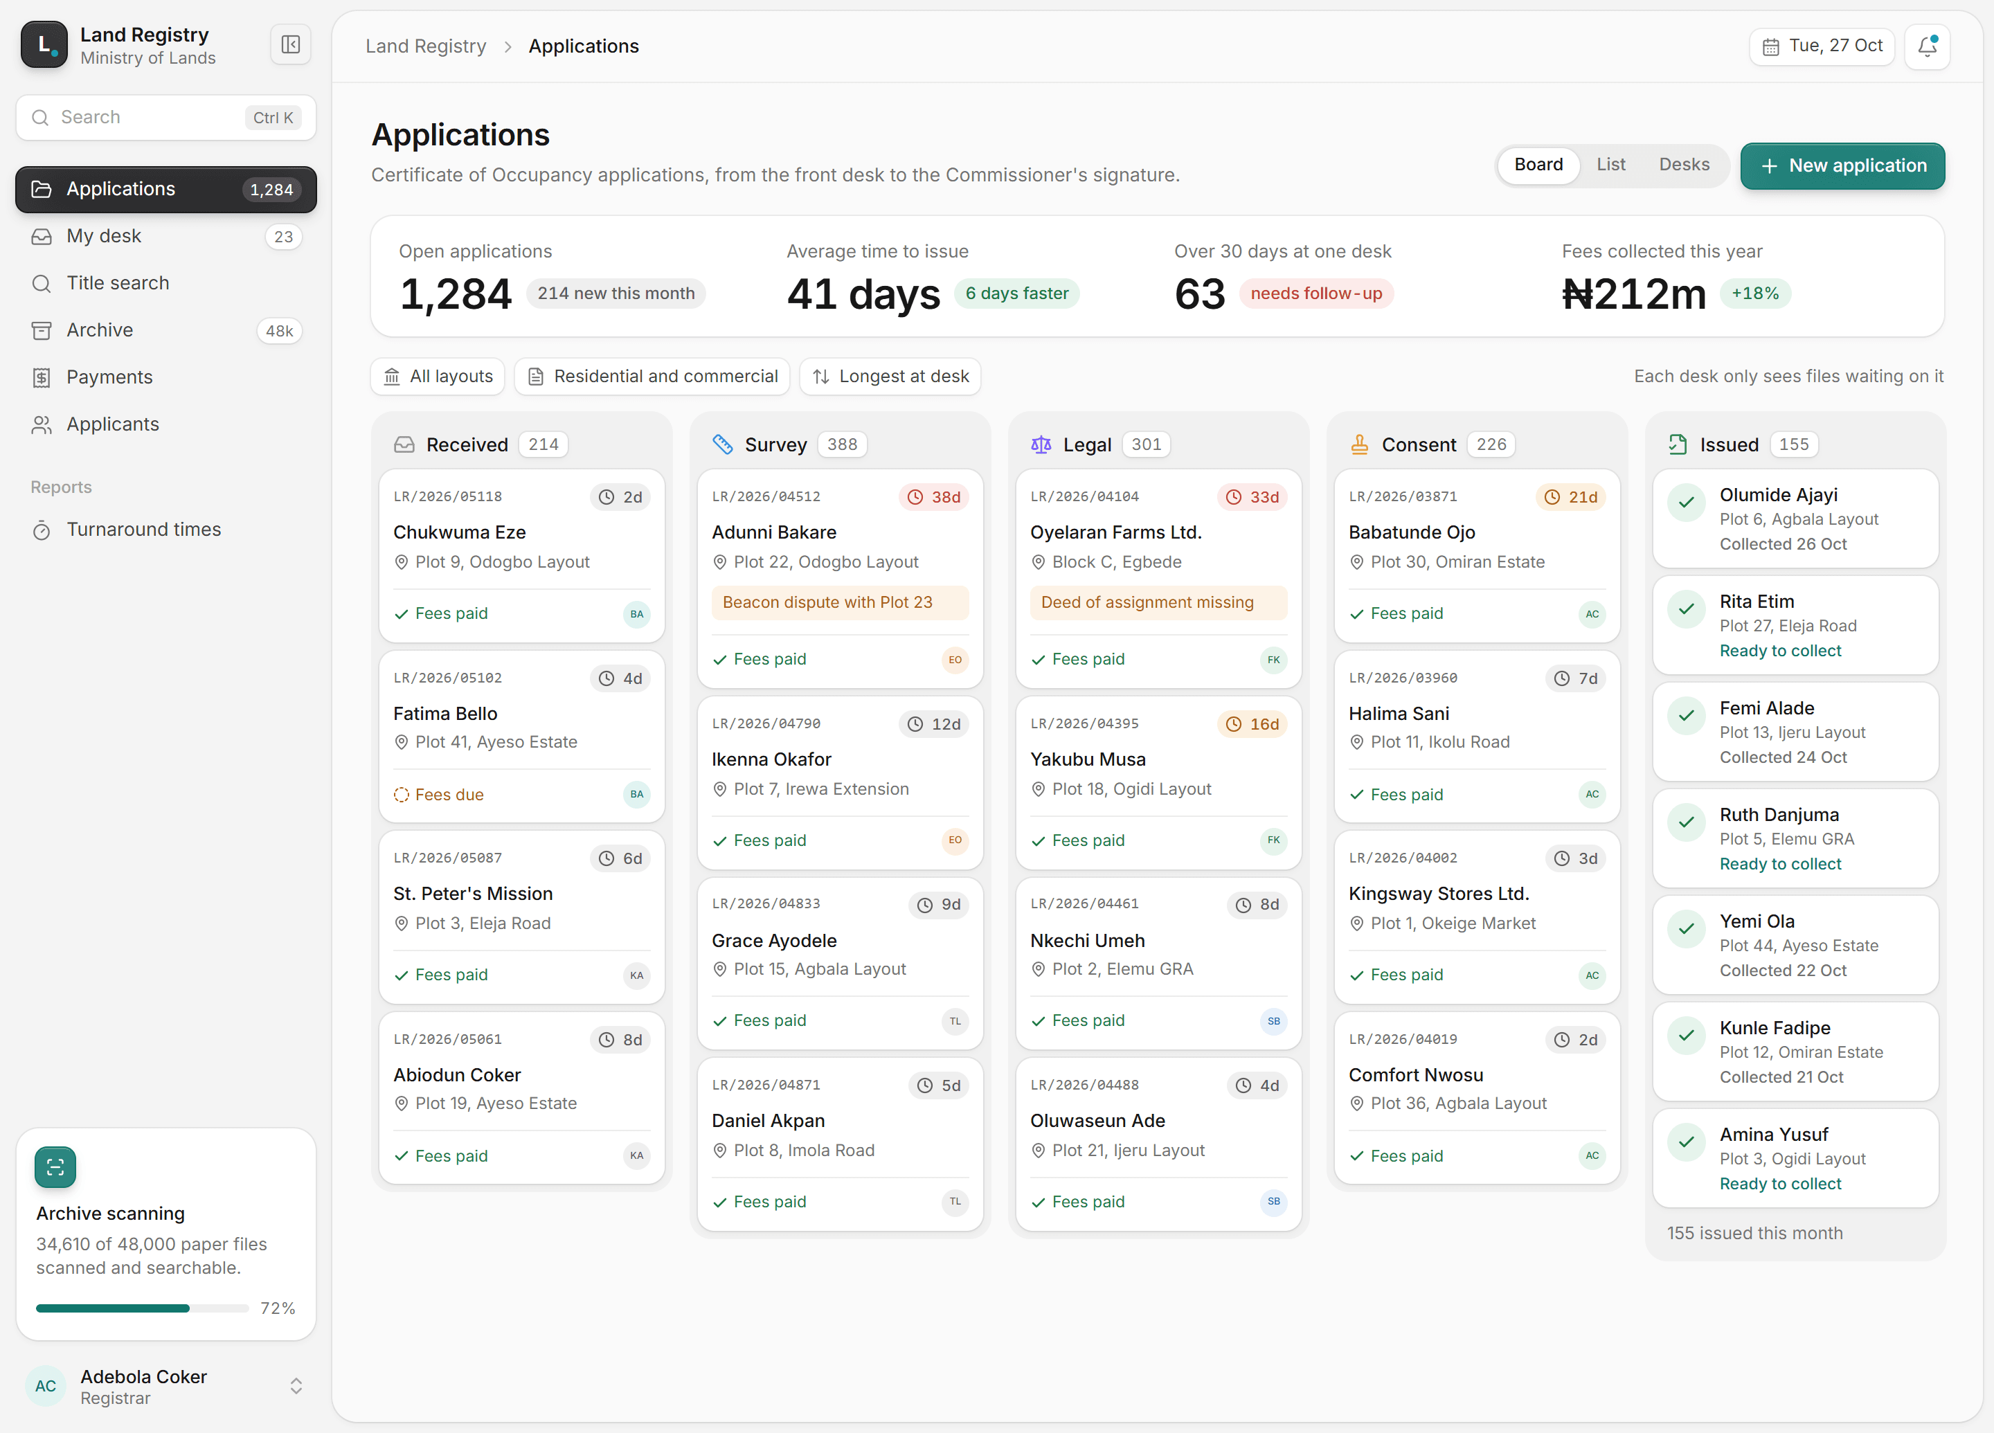Click EO avatar on Adunni Bakare card
Screen dimensions: 1994x1433
click(x=955, y=659)
